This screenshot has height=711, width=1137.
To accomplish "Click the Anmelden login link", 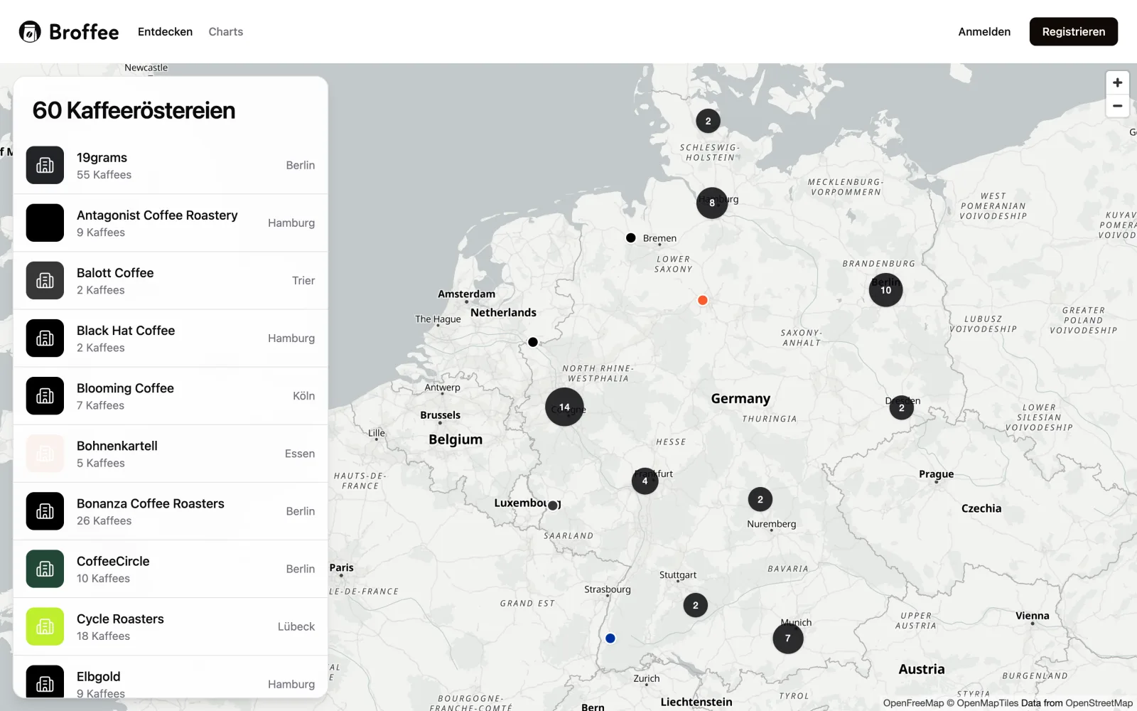I will click(984, 31).
